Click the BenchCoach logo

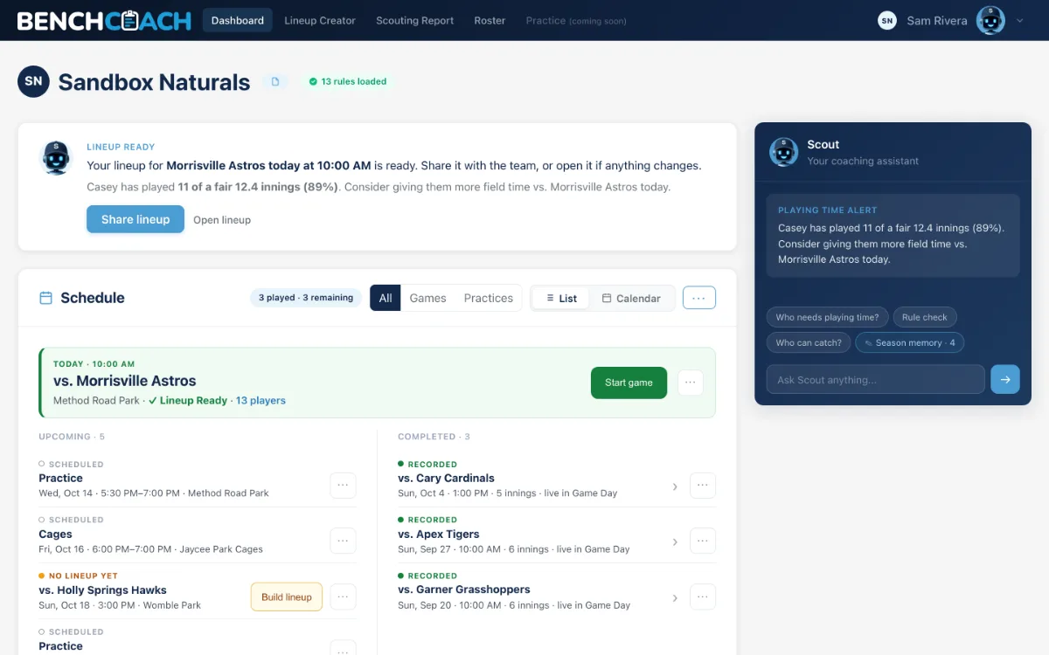pyautogui.click(x=104, y=20)
